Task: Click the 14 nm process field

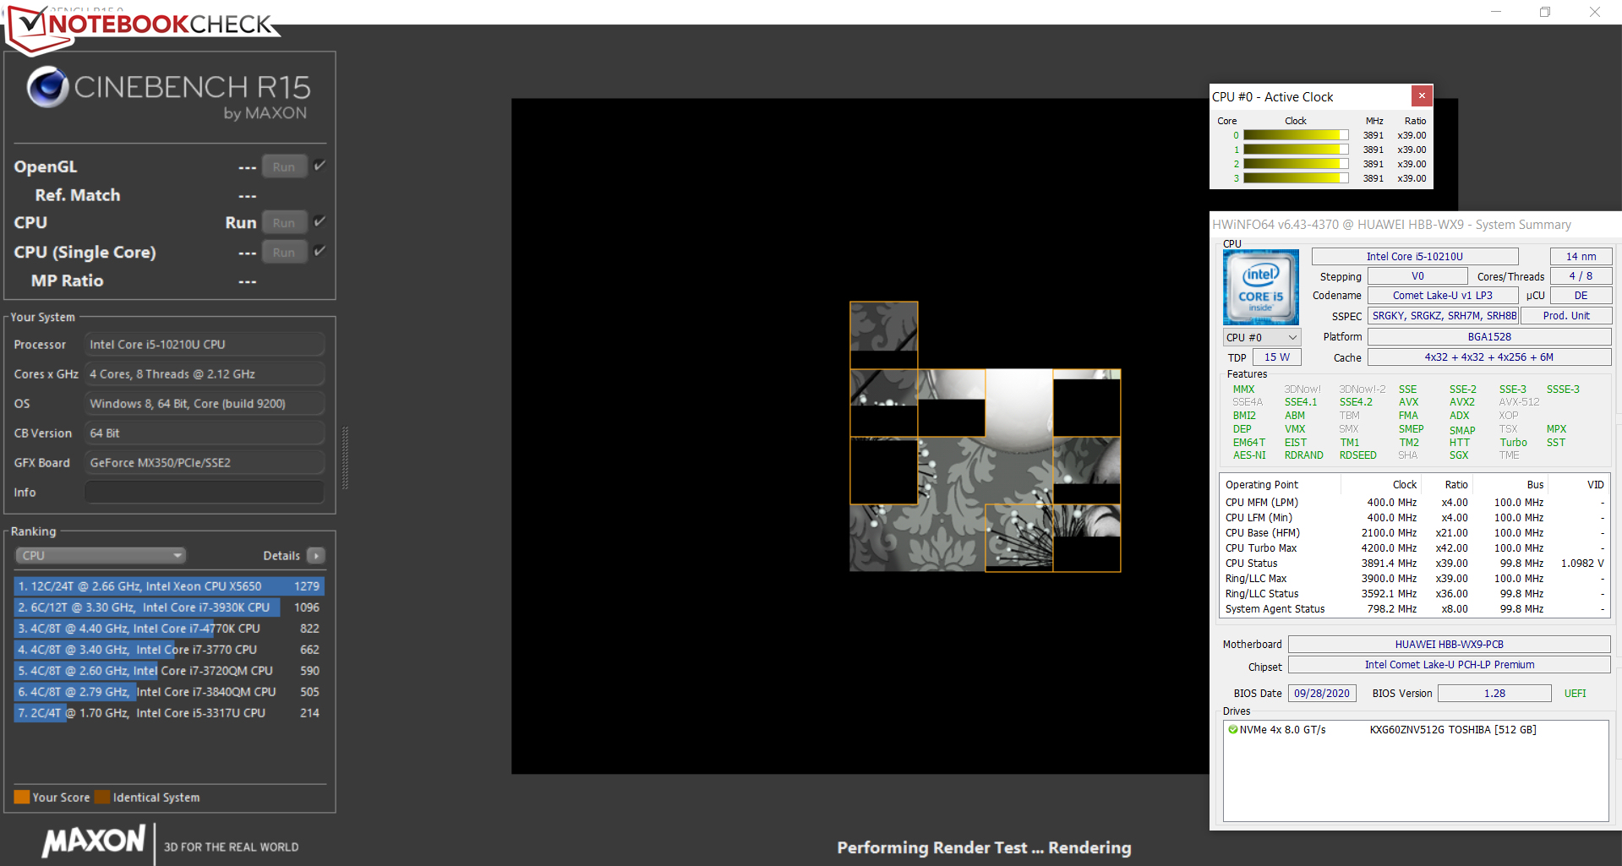Action: coord(1581,256)
